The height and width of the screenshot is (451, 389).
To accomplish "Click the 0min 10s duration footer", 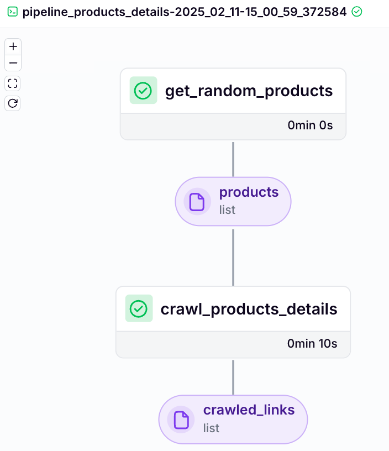I will pos(233,344).
